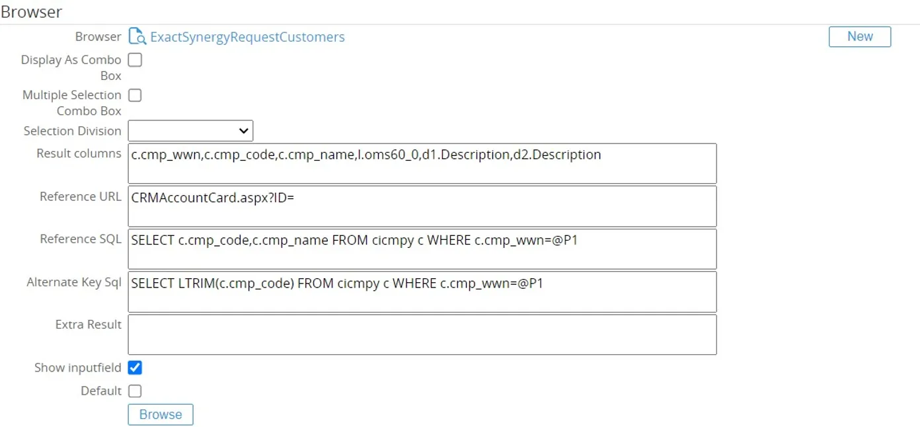Select the Reference URL text field
Image resolution: width=920 pixels, height=427 pixels.
coord(422,206)
